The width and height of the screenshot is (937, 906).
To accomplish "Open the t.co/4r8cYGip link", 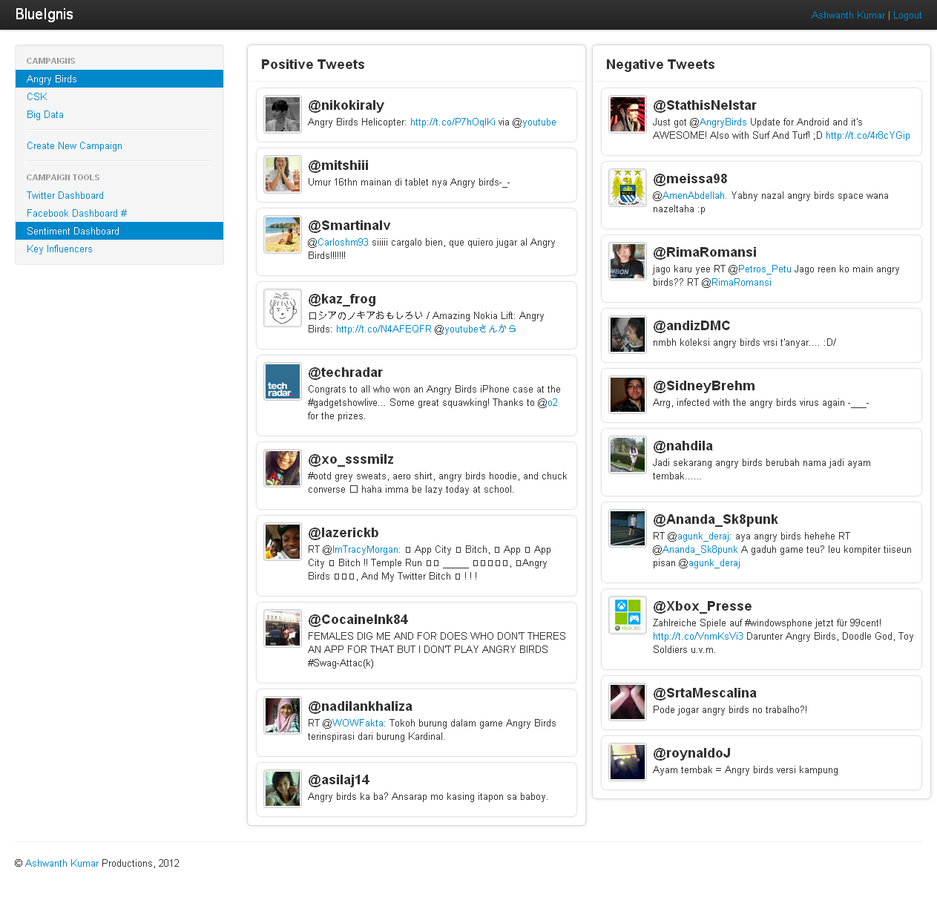I will click(868, 135).
